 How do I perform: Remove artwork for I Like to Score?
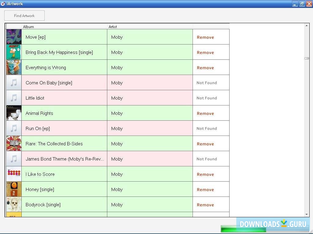tap(205, 174)
